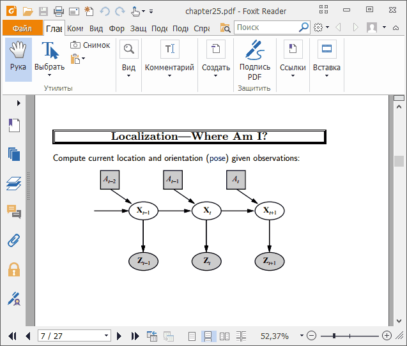Open the Digital Signatures panel
This screenshot has width=407, height=346.
point(14,299)
